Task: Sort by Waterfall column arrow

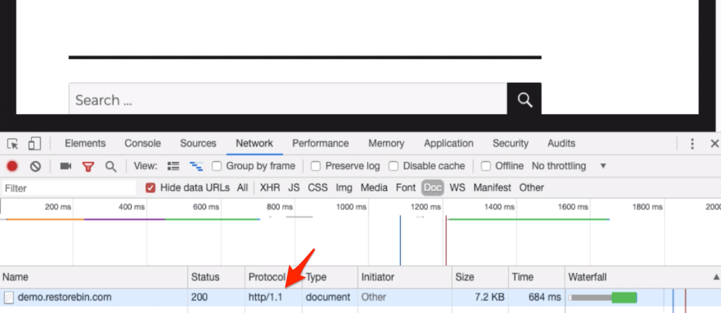Action: click(716, 277)
